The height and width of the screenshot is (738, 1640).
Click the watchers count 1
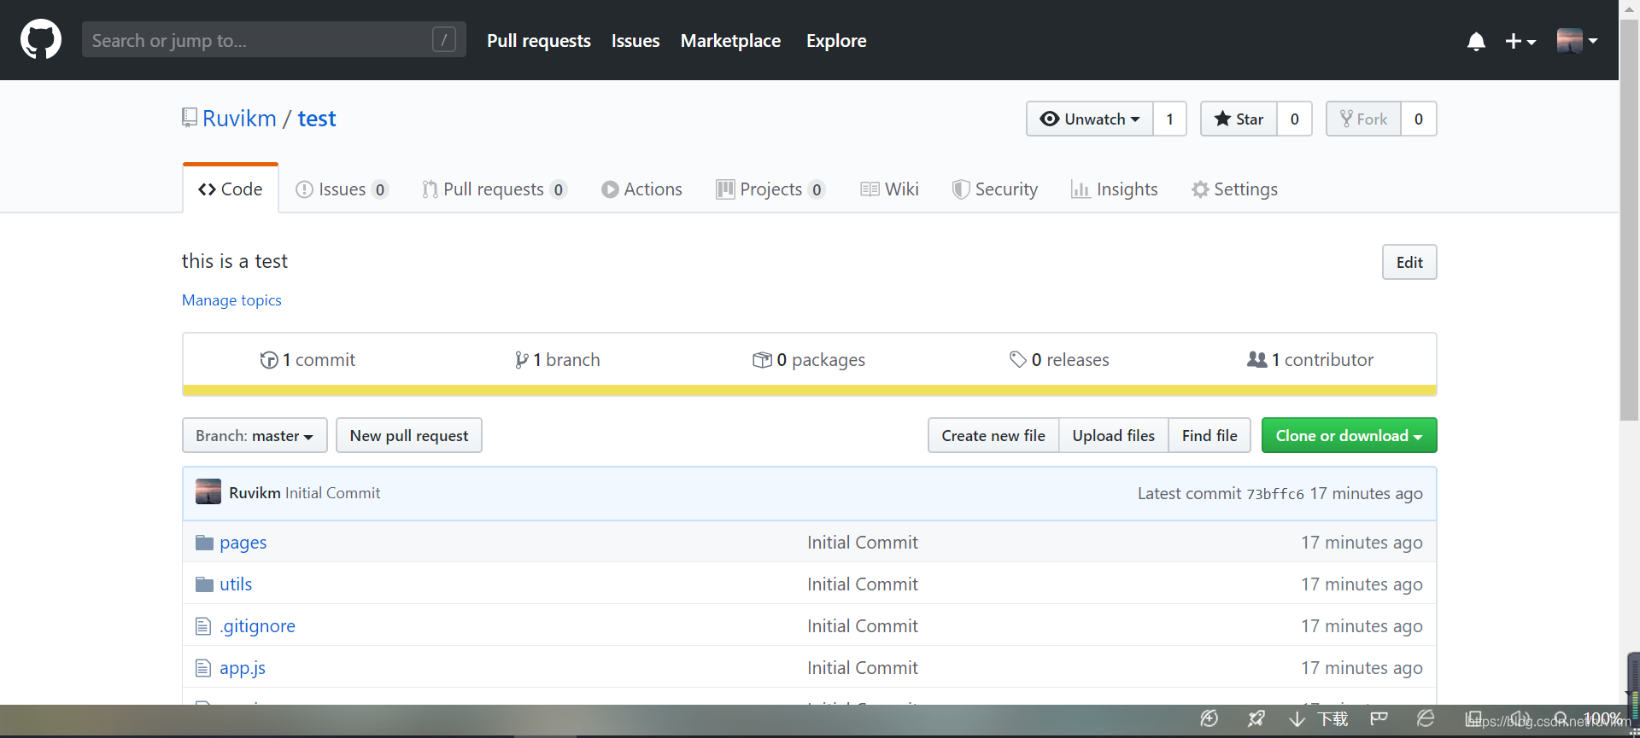click(1170, 119)
